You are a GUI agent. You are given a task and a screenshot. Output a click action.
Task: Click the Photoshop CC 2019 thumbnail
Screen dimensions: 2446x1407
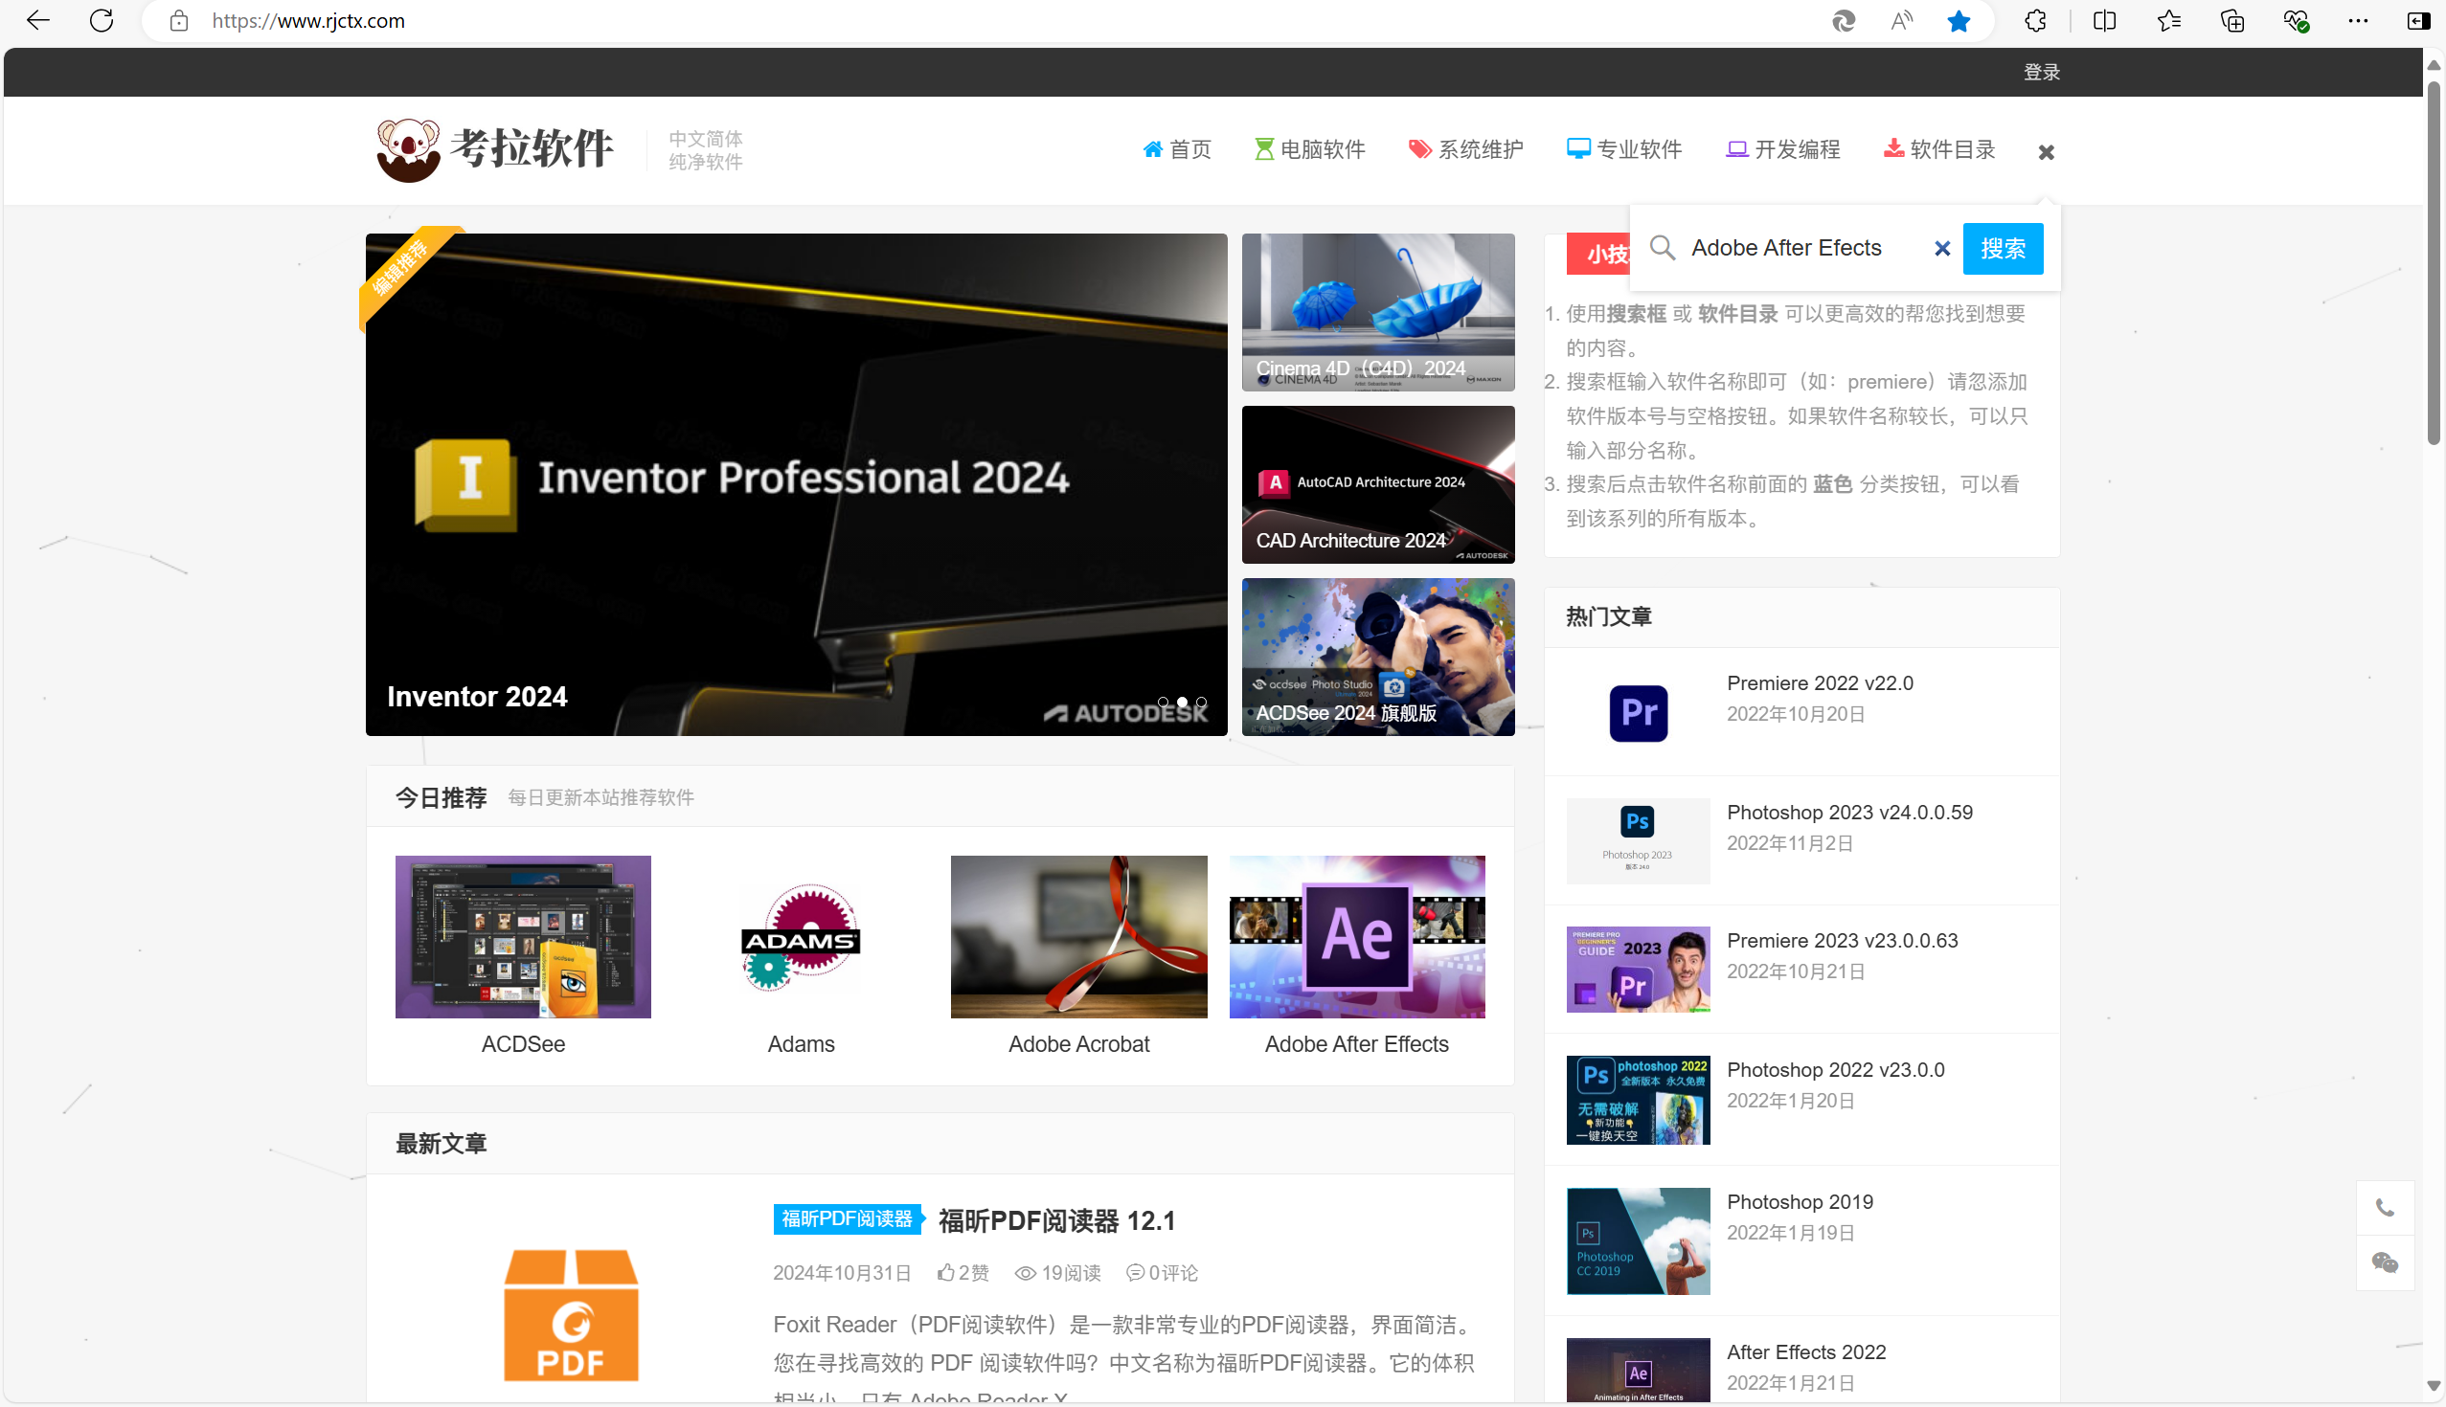click(1638, 1240)
